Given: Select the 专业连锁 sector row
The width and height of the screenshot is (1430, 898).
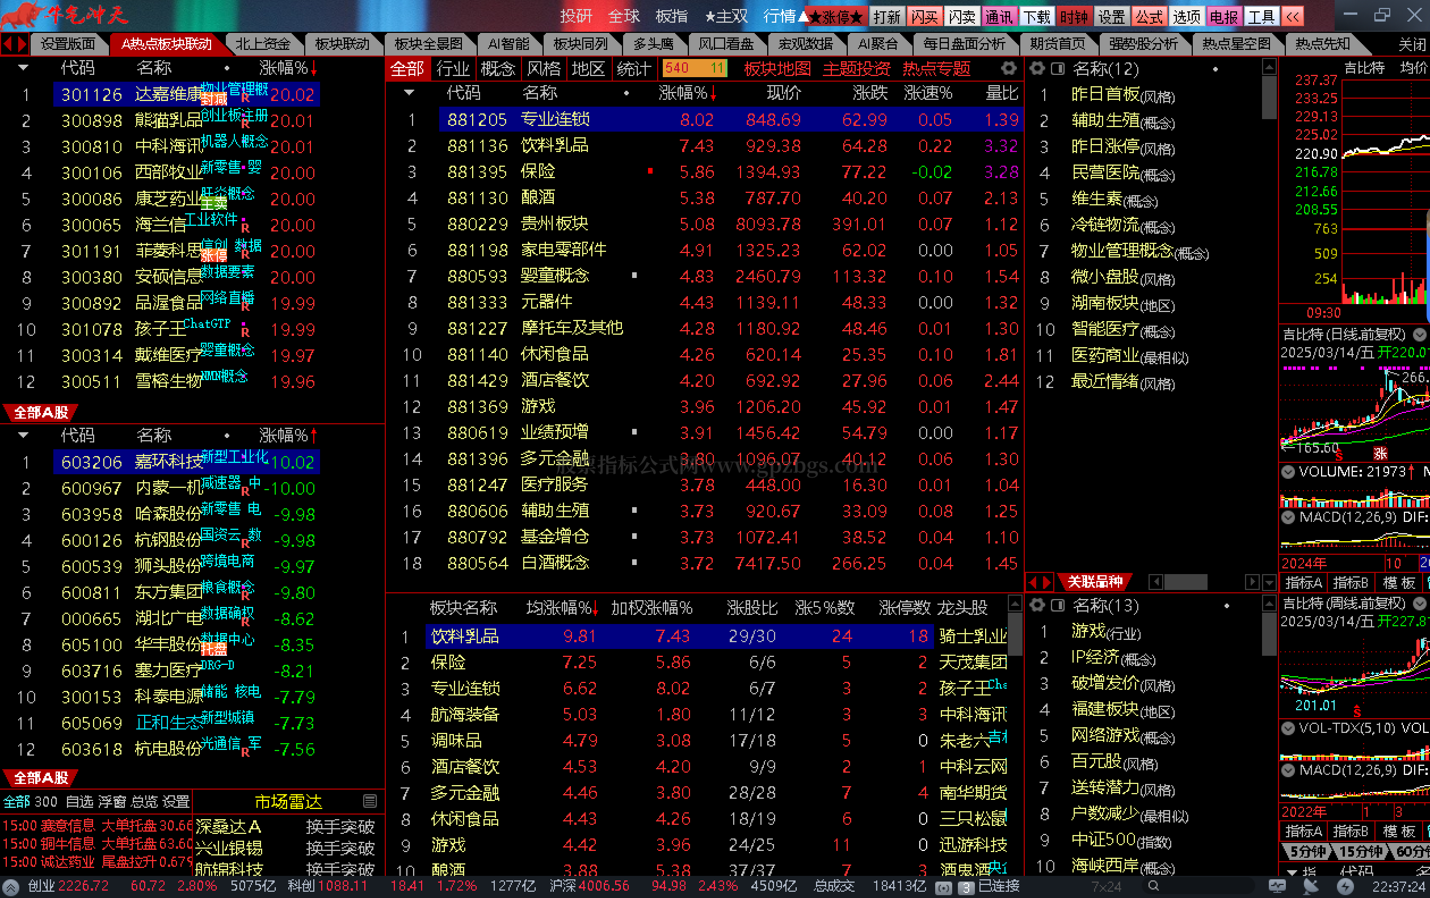Looking at the screenshot, I should [730, 119].
